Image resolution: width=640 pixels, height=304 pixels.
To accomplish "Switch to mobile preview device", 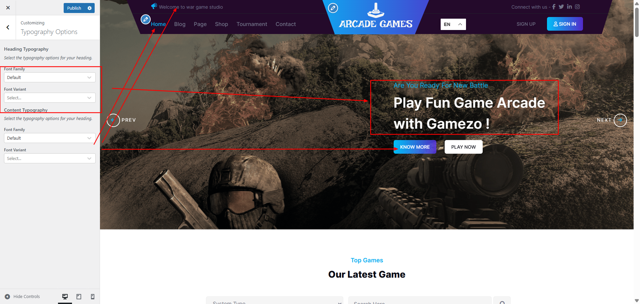I will 93,297.
